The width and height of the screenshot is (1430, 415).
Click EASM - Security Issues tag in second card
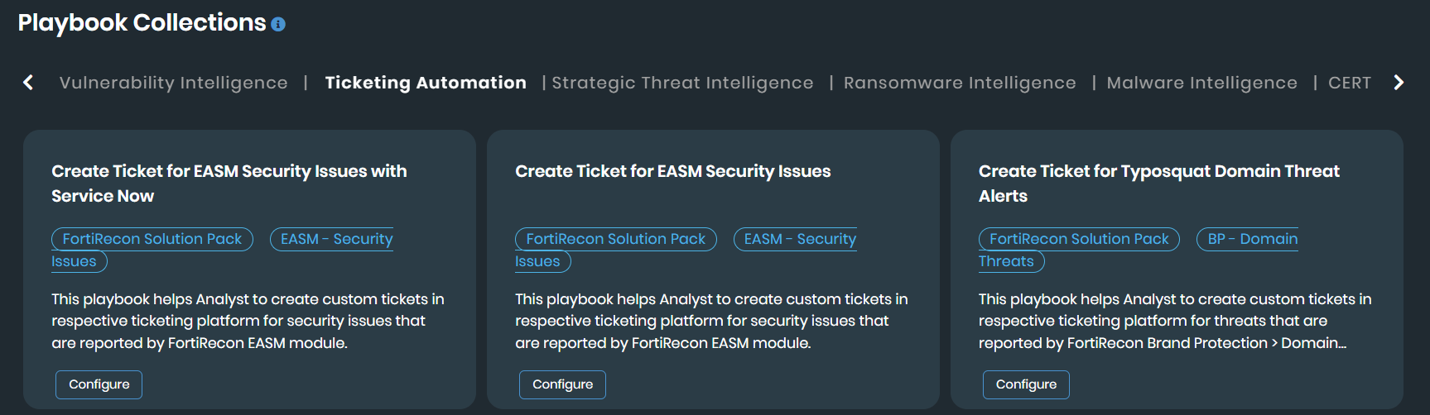tap(800, 239)
